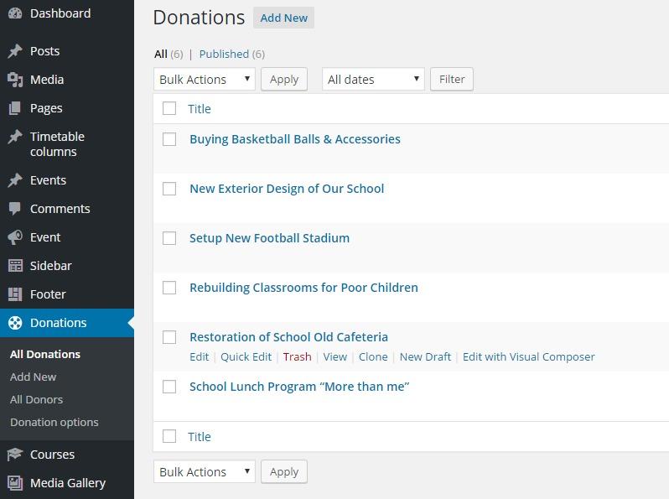The width and height of the screenshot is (669, 499).
Task: Click Trash link under Restoration of School
Action: [297, 356]
